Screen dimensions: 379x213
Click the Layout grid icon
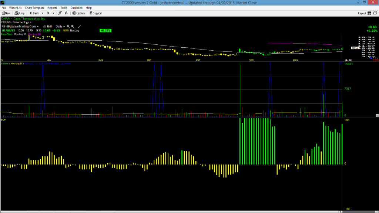pos(369,13)
